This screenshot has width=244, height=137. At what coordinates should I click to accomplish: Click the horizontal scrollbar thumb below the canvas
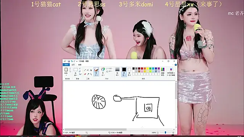pos(96,129)
